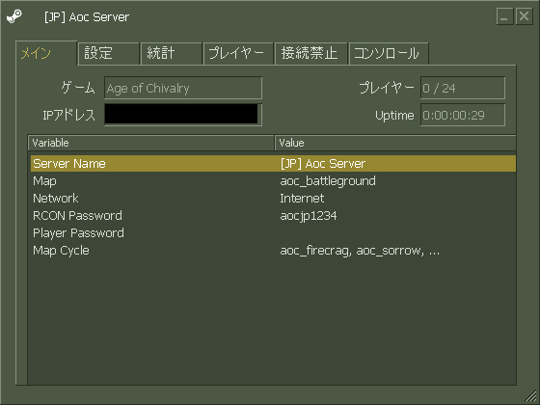Open the 接続禁止 tab
Image resolution: width=540 pixels, height=405 pixels.
tap(311, 53)
